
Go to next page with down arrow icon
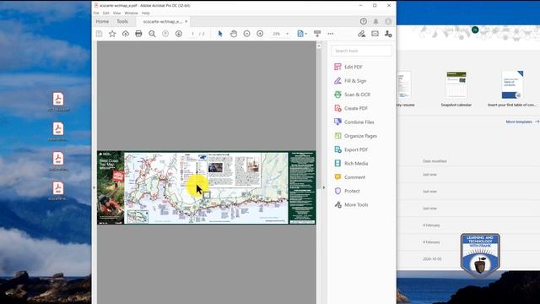(178, 34)
